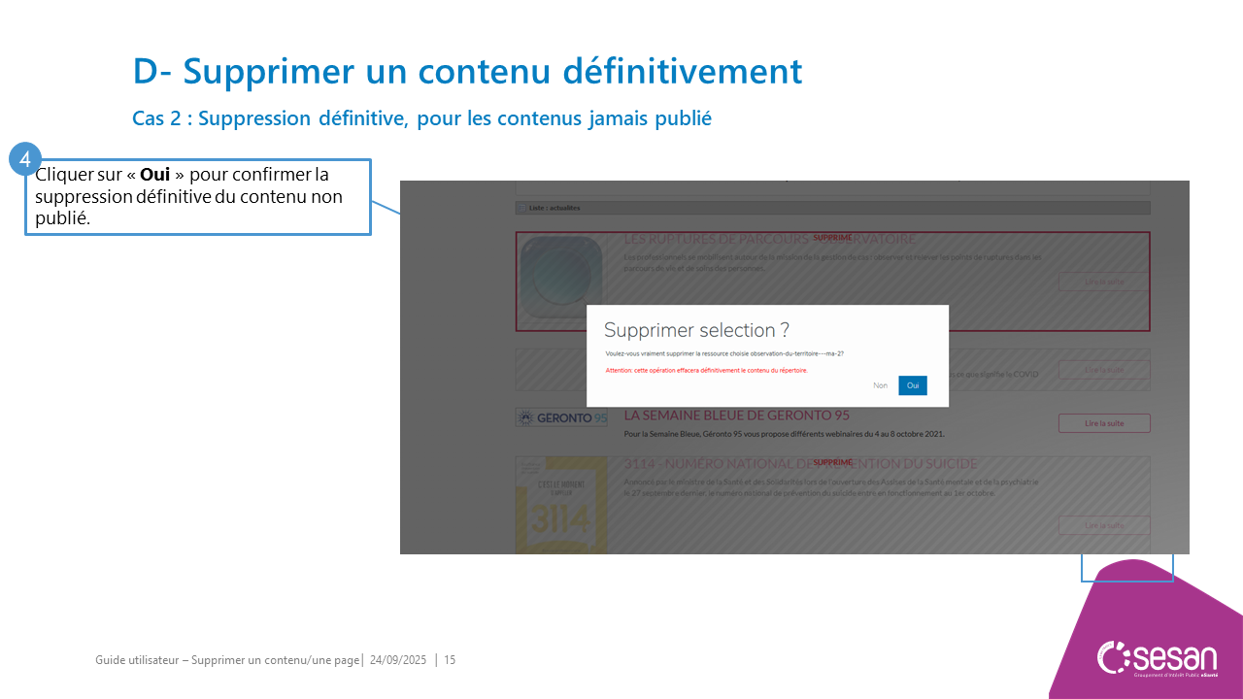This screenshot has height=699, width=1243.
Task: Open the Ruptures de parcours article thumbnail
Action: point(561,278)
